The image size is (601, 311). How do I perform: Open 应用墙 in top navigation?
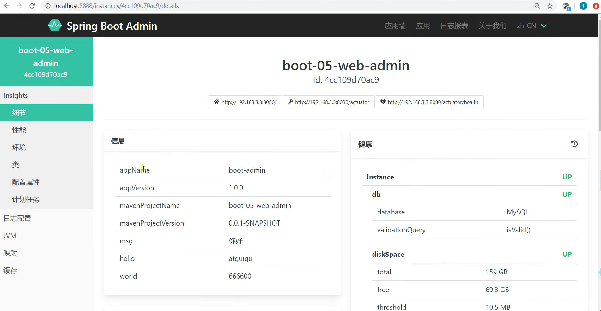pyautogui.click(x=395, y=26)
